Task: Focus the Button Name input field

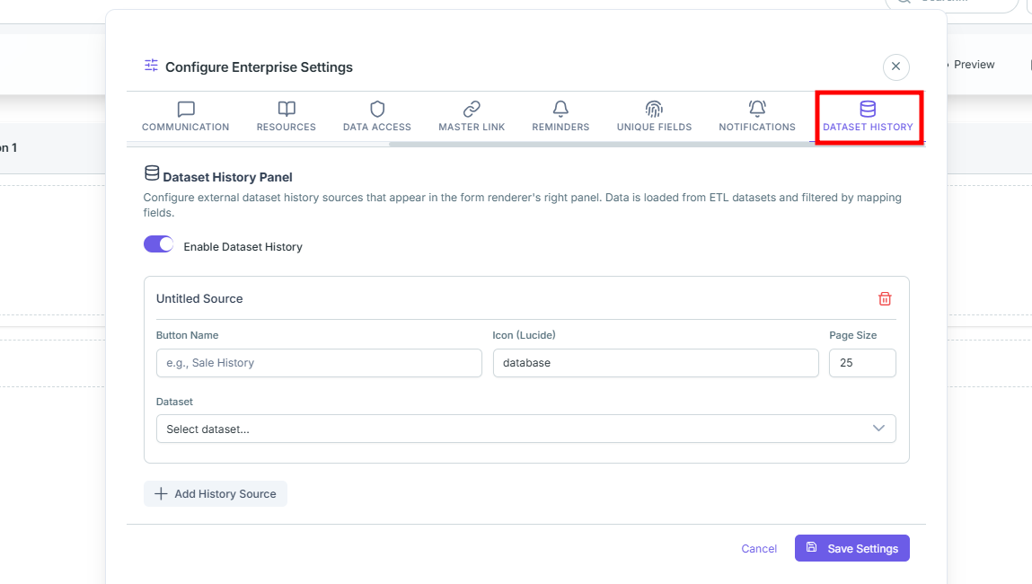Action: tap(319, 363)
